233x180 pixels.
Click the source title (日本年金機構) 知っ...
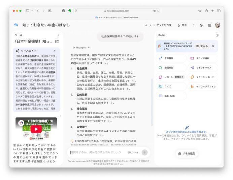click(33, 41)
